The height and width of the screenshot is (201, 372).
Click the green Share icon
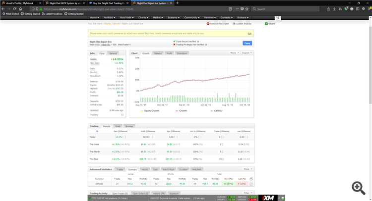pyautogui.click(x=266, y=24)
